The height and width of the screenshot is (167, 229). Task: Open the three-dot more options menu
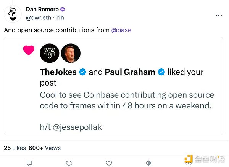point(219,16)
